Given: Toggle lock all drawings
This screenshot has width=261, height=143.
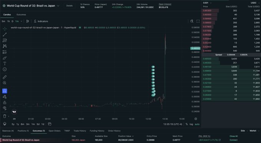Looking at the screenshot, I should point(5,102).
